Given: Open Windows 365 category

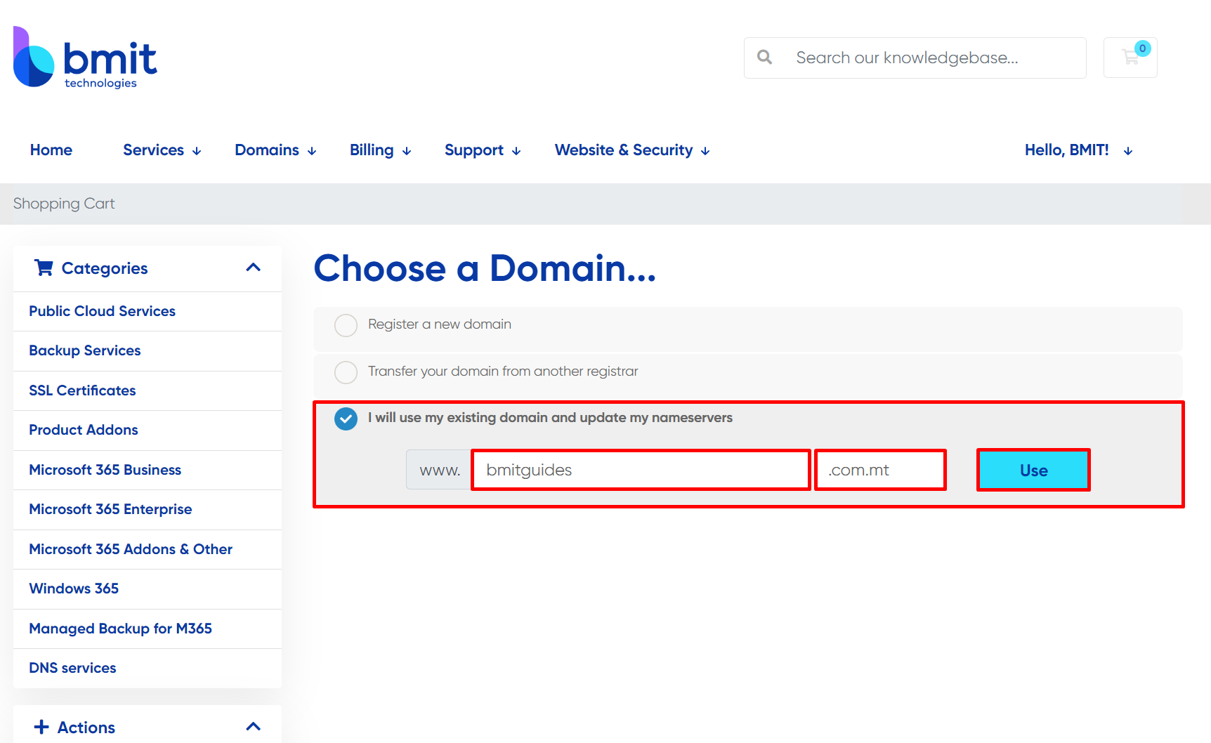Looking at the screenshot, I should click(x=148, y=589).
